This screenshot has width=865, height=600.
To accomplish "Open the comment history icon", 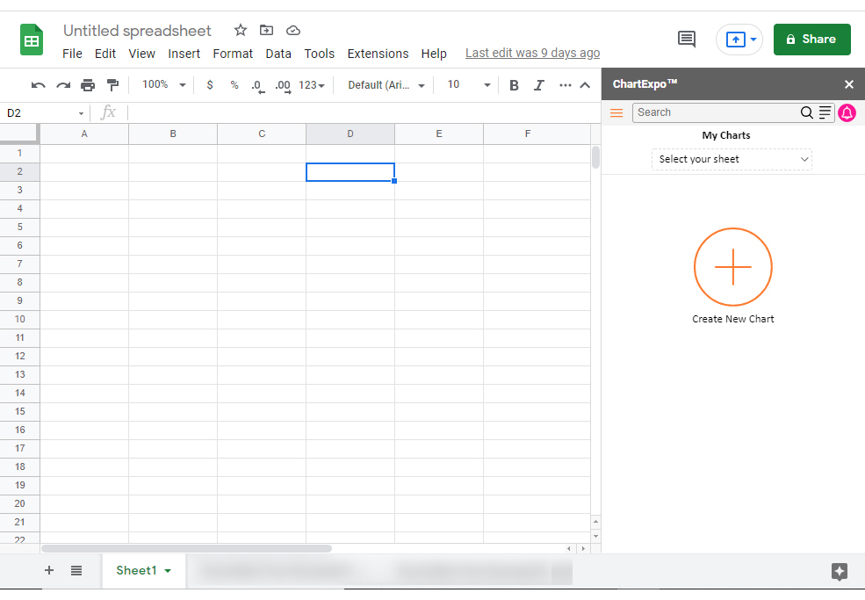I will pos(686,40).
